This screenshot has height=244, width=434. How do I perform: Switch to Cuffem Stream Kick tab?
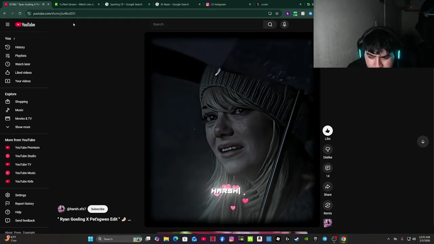click(x=77, y=4)
